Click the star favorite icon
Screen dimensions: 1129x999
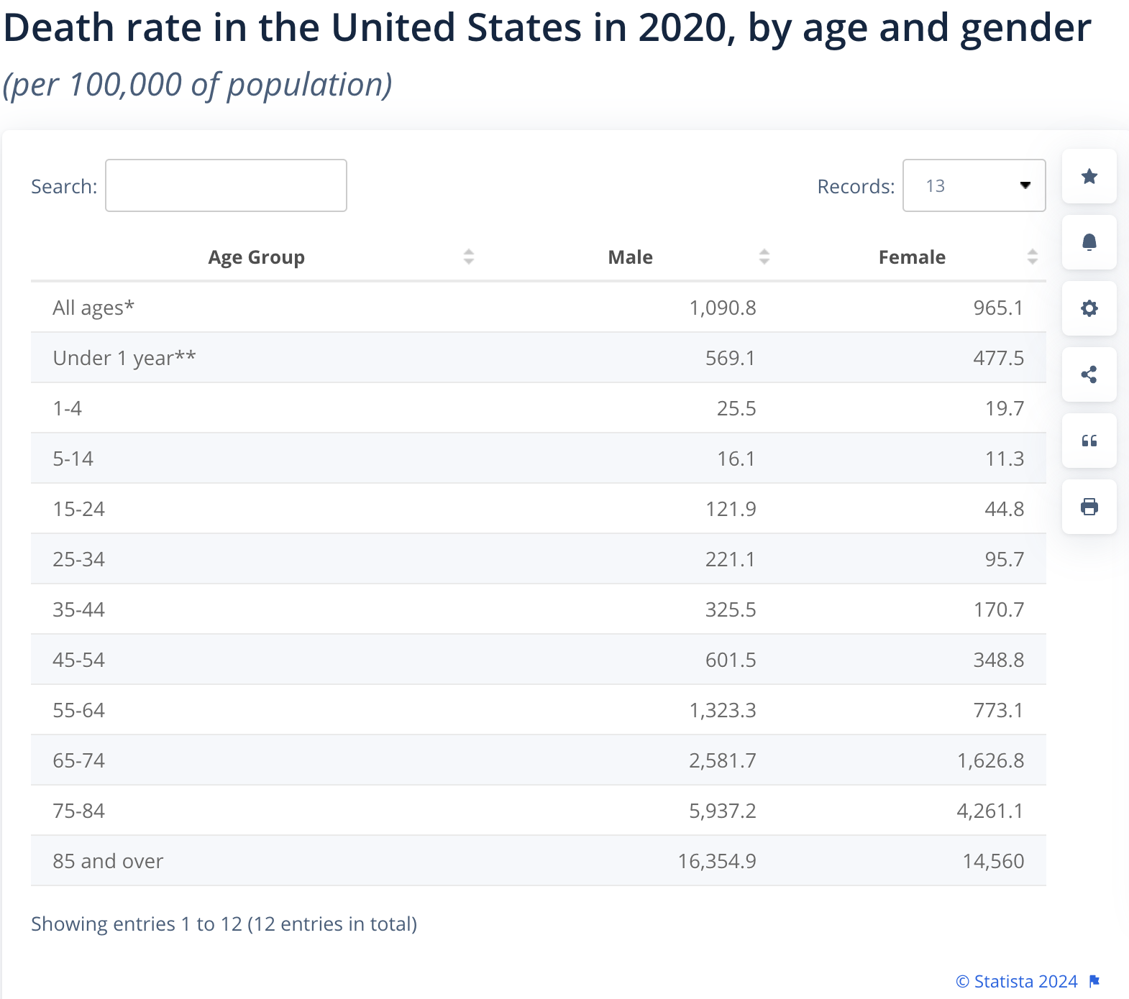point(1089,177)
